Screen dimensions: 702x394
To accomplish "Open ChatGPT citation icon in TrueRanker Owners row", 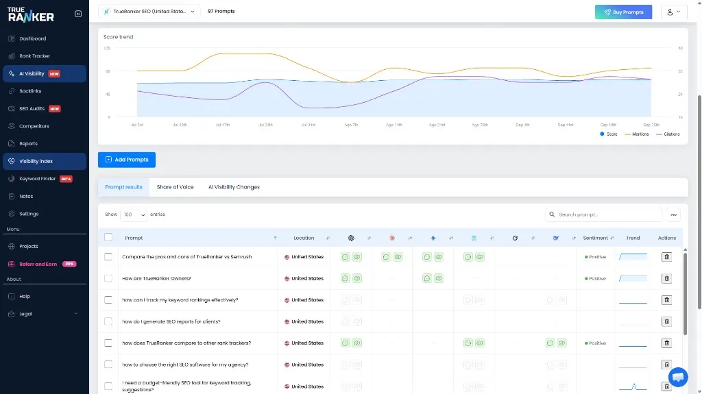I will point(356,278).
